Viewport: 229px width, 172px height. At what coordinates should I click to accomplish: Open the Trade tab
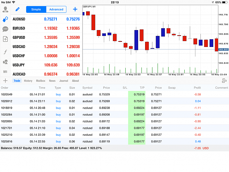pos(17,81)
